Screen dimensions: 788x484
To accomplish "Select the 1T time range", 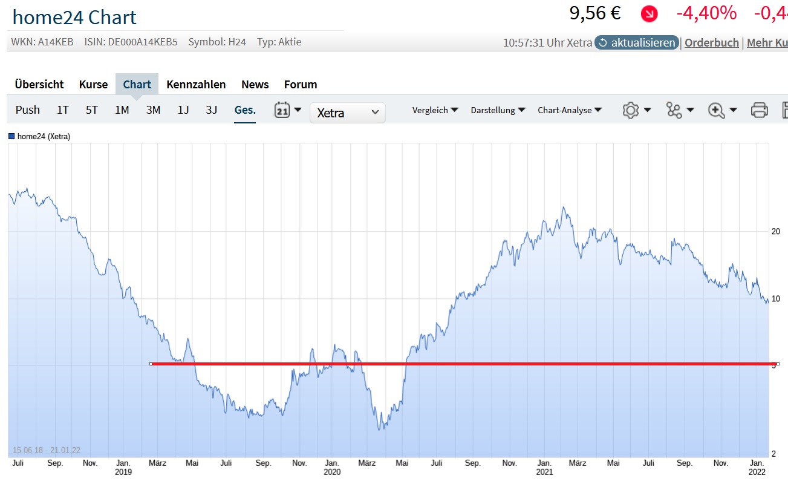I will pyautogui.click(x=63, y=110).
